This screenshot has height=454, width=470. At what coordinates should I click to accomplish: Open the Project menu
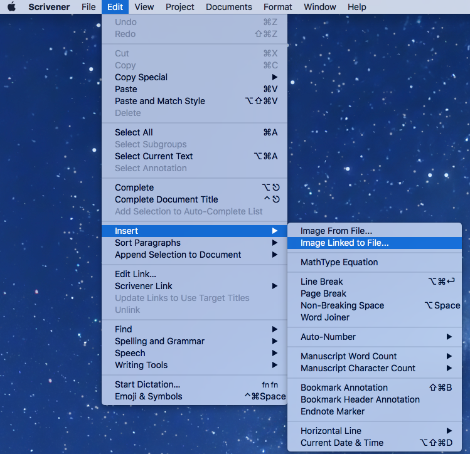point(180,7)
